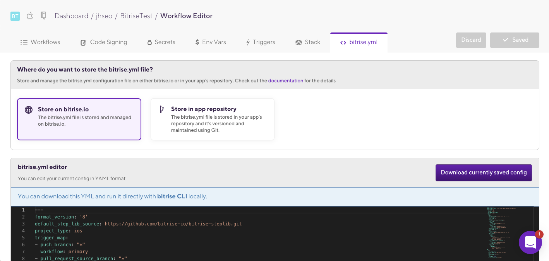
Task: Click the workflow: primary line
Action: (x=64, y=252)
